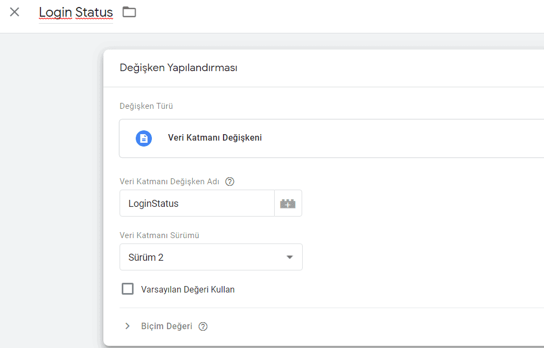Screen dimensions: 544x348
Task: Click the Veri Katmanı Değişken Adı label
Action: [x=169, y=182]
